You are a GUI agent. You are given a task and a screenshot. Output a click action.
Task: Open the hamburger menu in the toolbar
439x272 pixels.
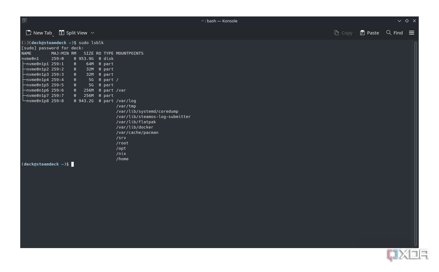coord(412,33)
